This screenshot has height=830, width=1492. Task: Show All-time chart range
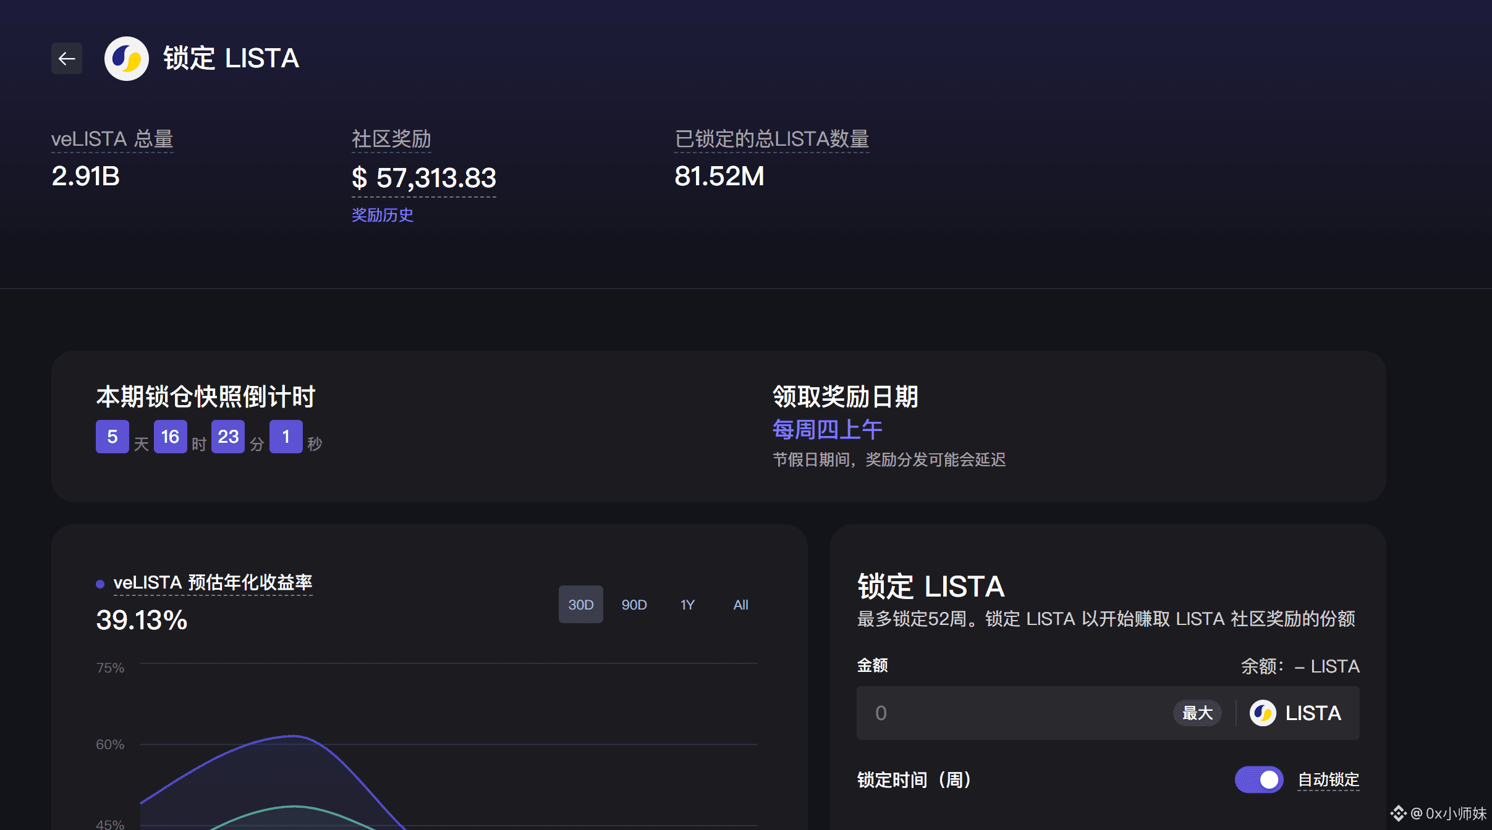click(x=740, y=605)
